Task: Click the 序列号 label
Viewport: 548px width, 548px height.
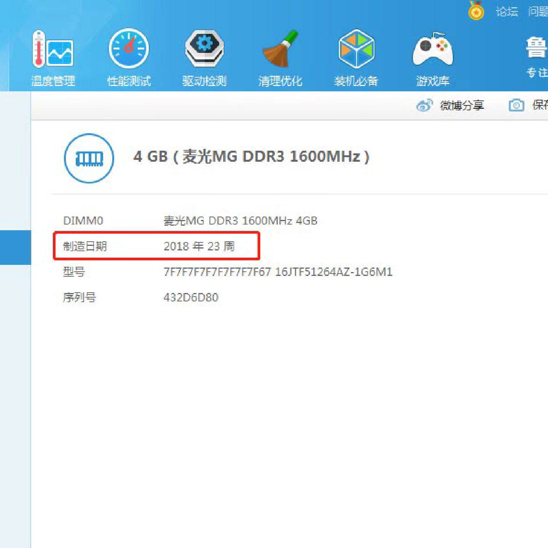Action: (80, 297)
